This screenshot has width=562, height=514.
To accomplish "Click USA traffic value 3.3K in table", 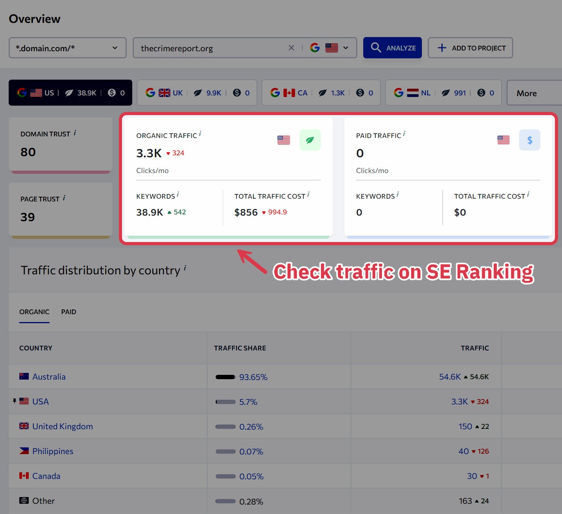I will [459, 402].
